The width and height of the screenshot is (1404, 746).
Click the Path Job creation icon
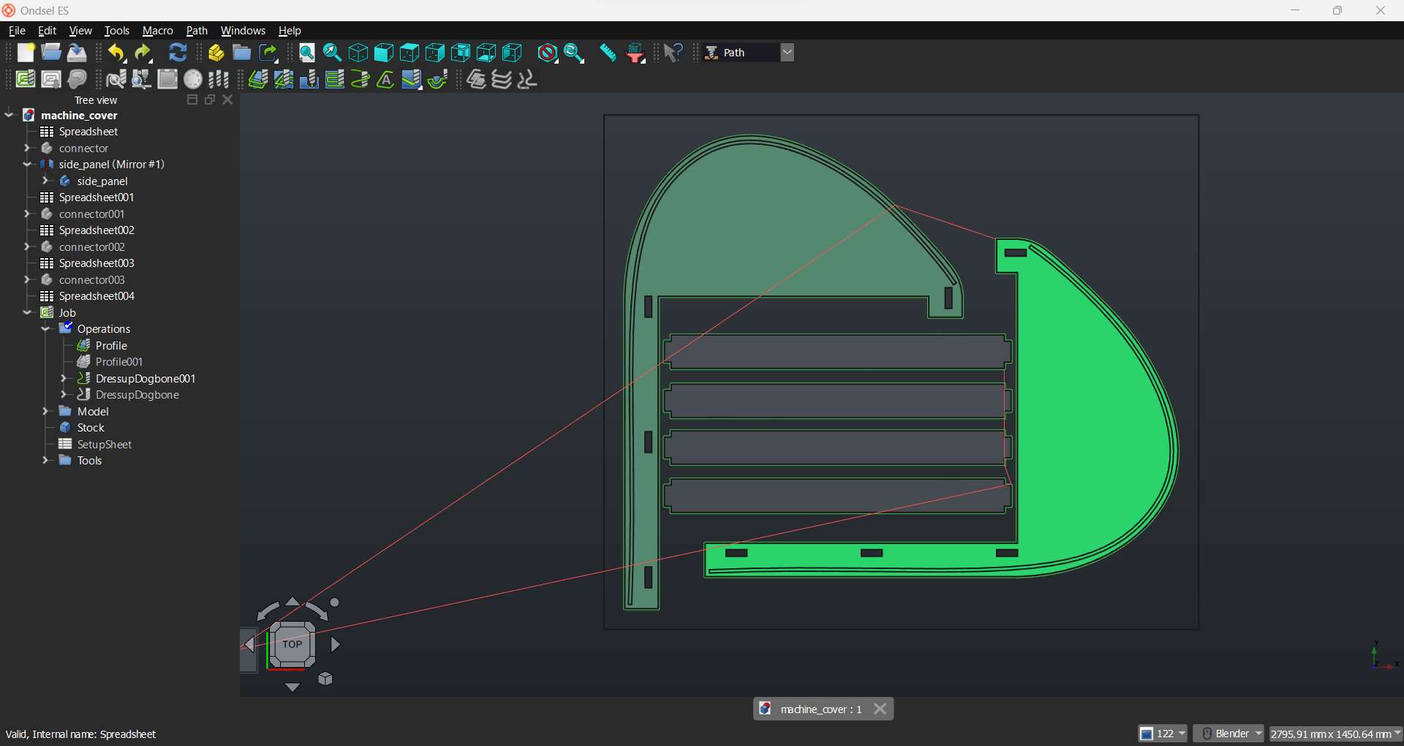coord(26,79)
